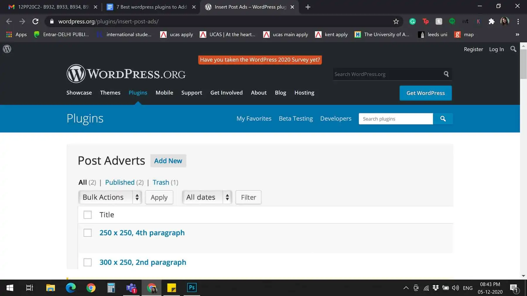The height and width of the screenshot is (296, 527).
Task: Show hidden system tray icons
Action: [406, 288]
